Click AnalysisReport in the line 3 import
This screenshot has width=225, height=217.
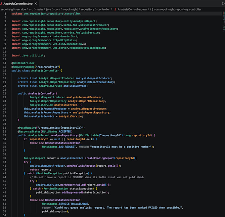pos(85,21)
